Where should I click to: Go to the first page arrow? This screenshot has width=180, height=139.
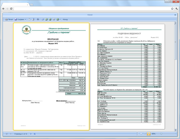(x=7, y=134)
